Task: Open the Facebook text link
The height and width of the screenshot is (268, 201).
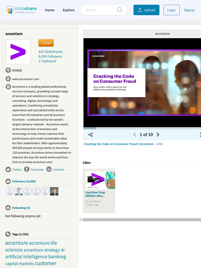Action: [37, 170]
